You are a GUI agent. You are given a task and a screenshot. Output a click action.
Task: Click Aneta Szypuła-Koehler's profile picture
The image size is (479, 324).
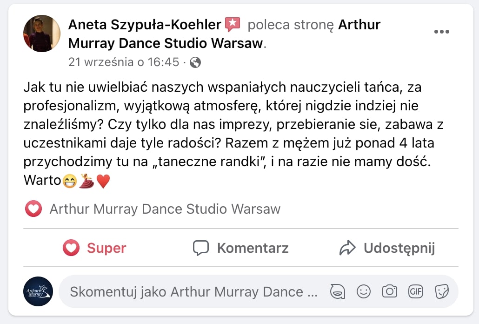pos(42,34)
